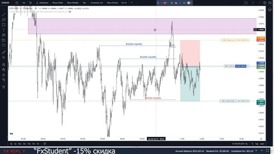Take a chart snapshot with camera icon
Screen dimensions: 274x154
point(270,3)
